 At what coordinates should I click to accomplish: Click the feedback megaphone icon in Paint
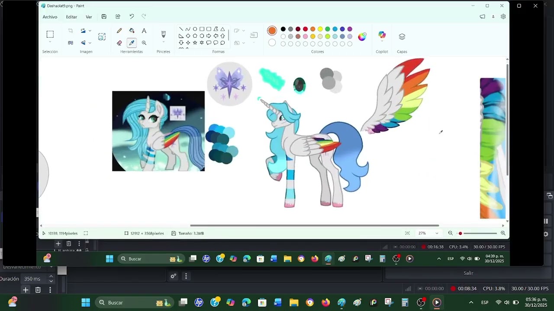(x=482, y=17)
